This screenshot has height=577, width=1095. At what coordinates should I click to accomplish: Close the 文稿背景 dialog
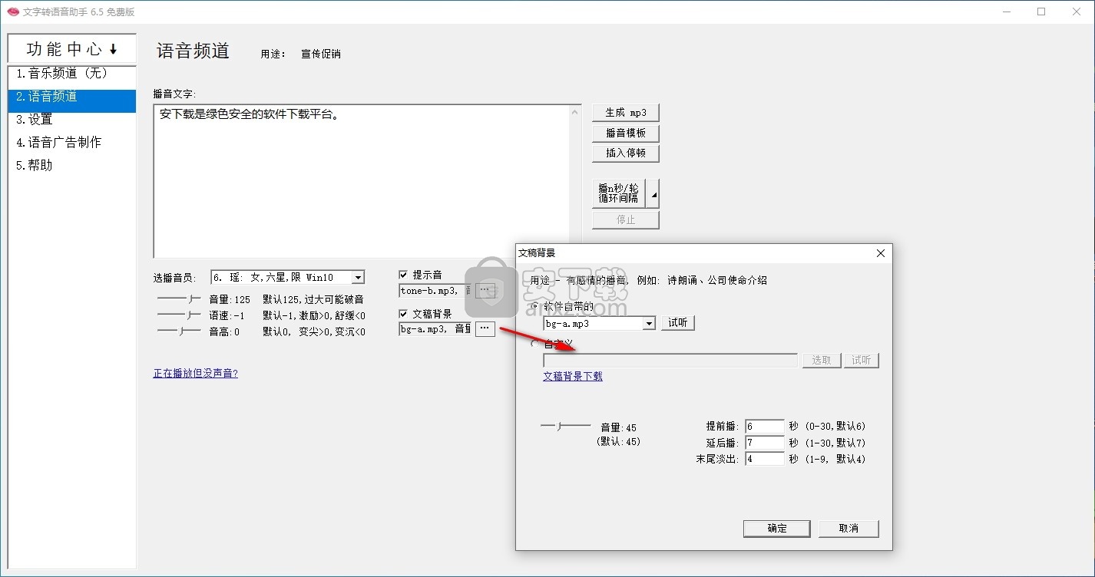(881, 253)
